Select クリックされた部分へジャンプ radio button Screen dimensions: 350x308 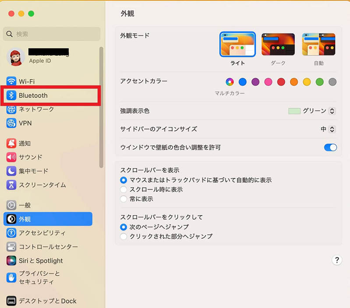pos(124,236)
